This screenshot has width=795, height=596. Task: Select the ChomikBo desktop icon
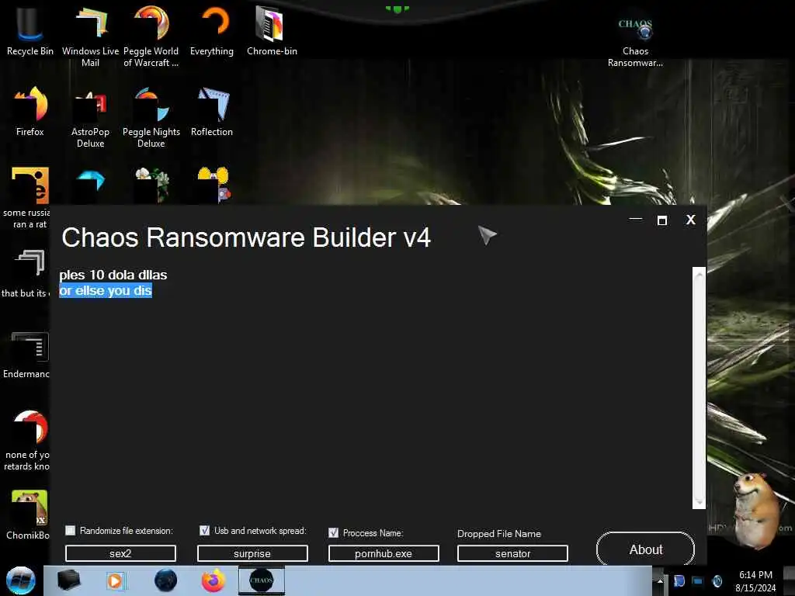[29, 515]
